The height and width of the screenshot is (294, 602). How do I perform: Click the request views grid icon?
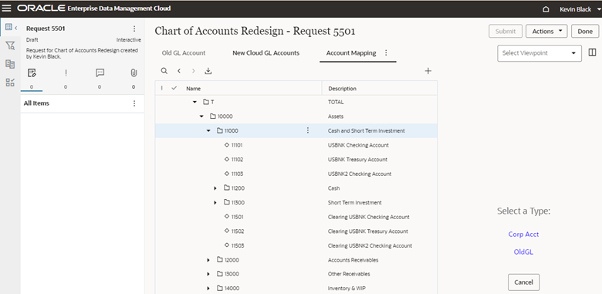point(8,27)
